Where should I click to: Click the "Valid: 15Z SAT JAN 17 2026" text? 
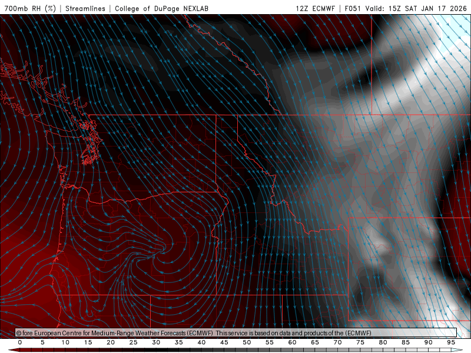[x=416, y=8]
